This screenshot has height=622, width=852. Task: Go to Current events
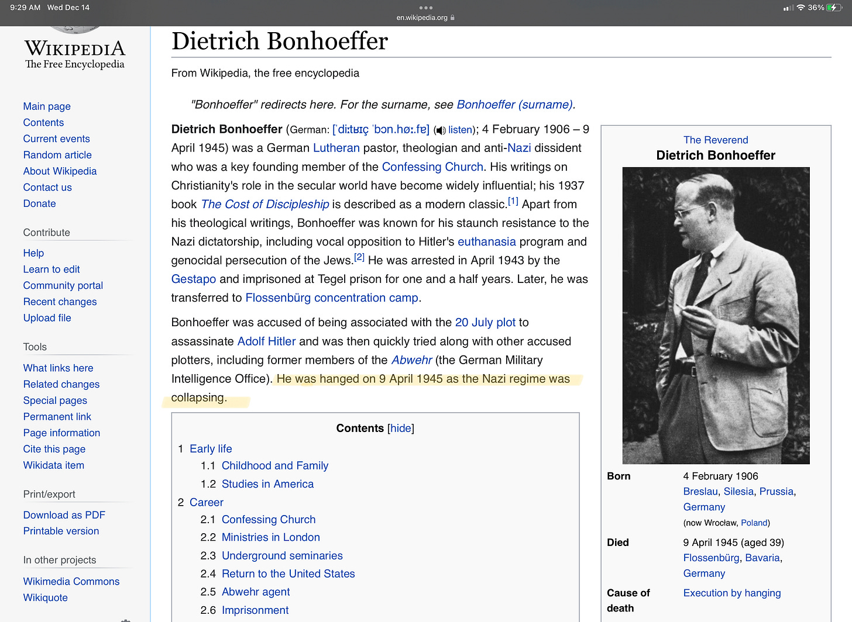(56, 139)
